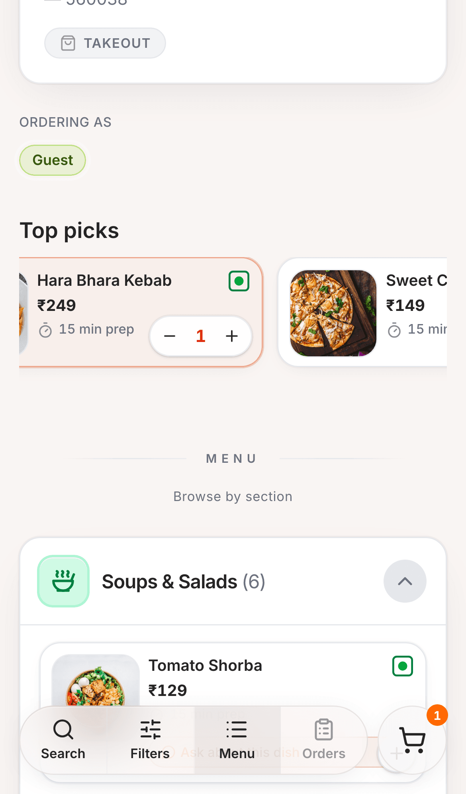Increase Hara Bhara Kebab quantity with plus

232,336
